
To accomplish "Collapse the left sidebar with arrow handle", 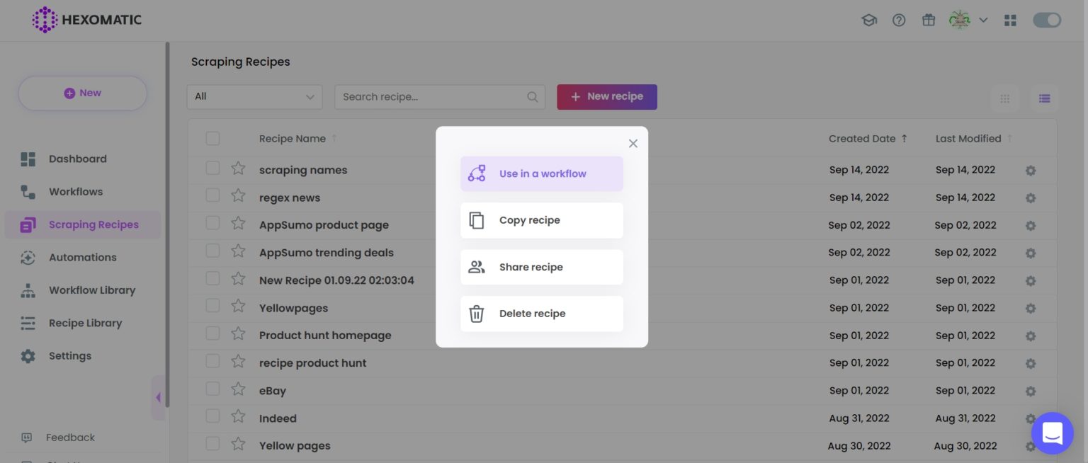I will click(x=158, y=398).
